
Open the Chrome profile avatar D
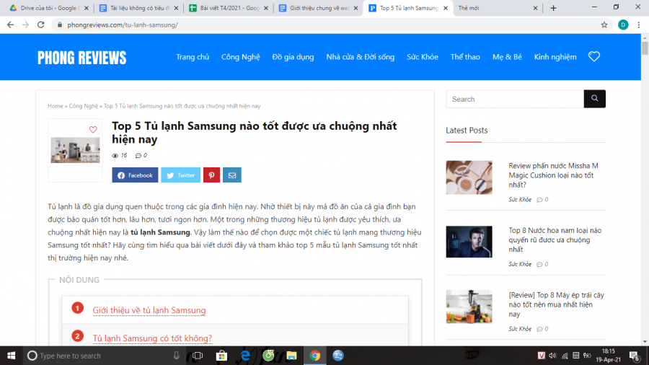coord(623,25)
